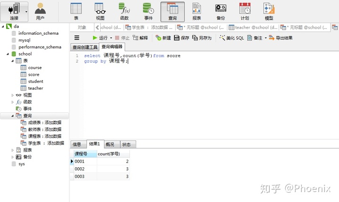Collapse the 表 tables tree node
Viewport: 339px width, 202px height.
pyautogui.click(x=13, y=61)
